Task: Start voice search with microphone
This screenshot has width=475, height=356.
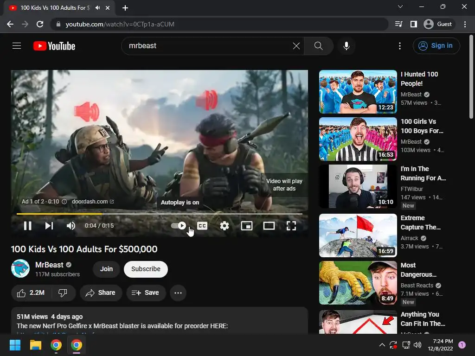Action: click(346, 46)
